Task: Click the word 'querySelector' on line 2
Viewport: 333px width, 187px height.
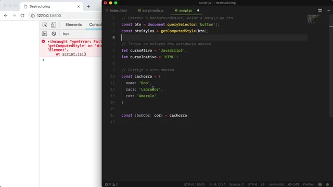Action: (181, 24)
